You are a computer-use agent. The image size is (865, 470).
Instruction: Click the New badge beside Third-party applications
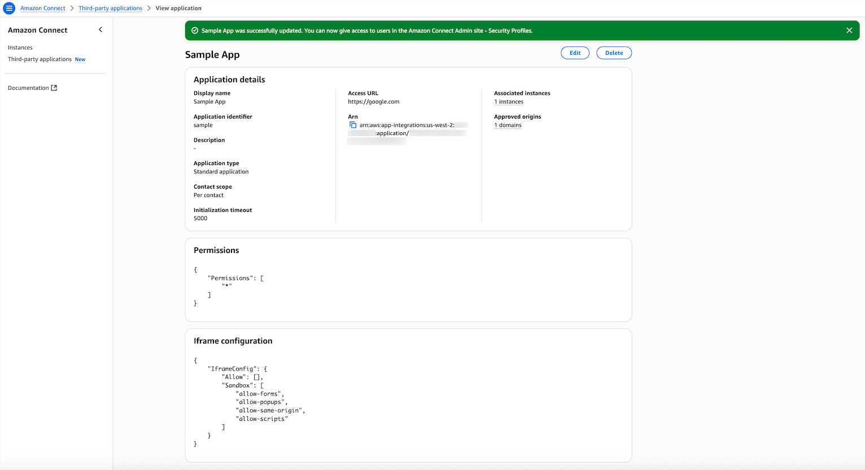[80, 59]
